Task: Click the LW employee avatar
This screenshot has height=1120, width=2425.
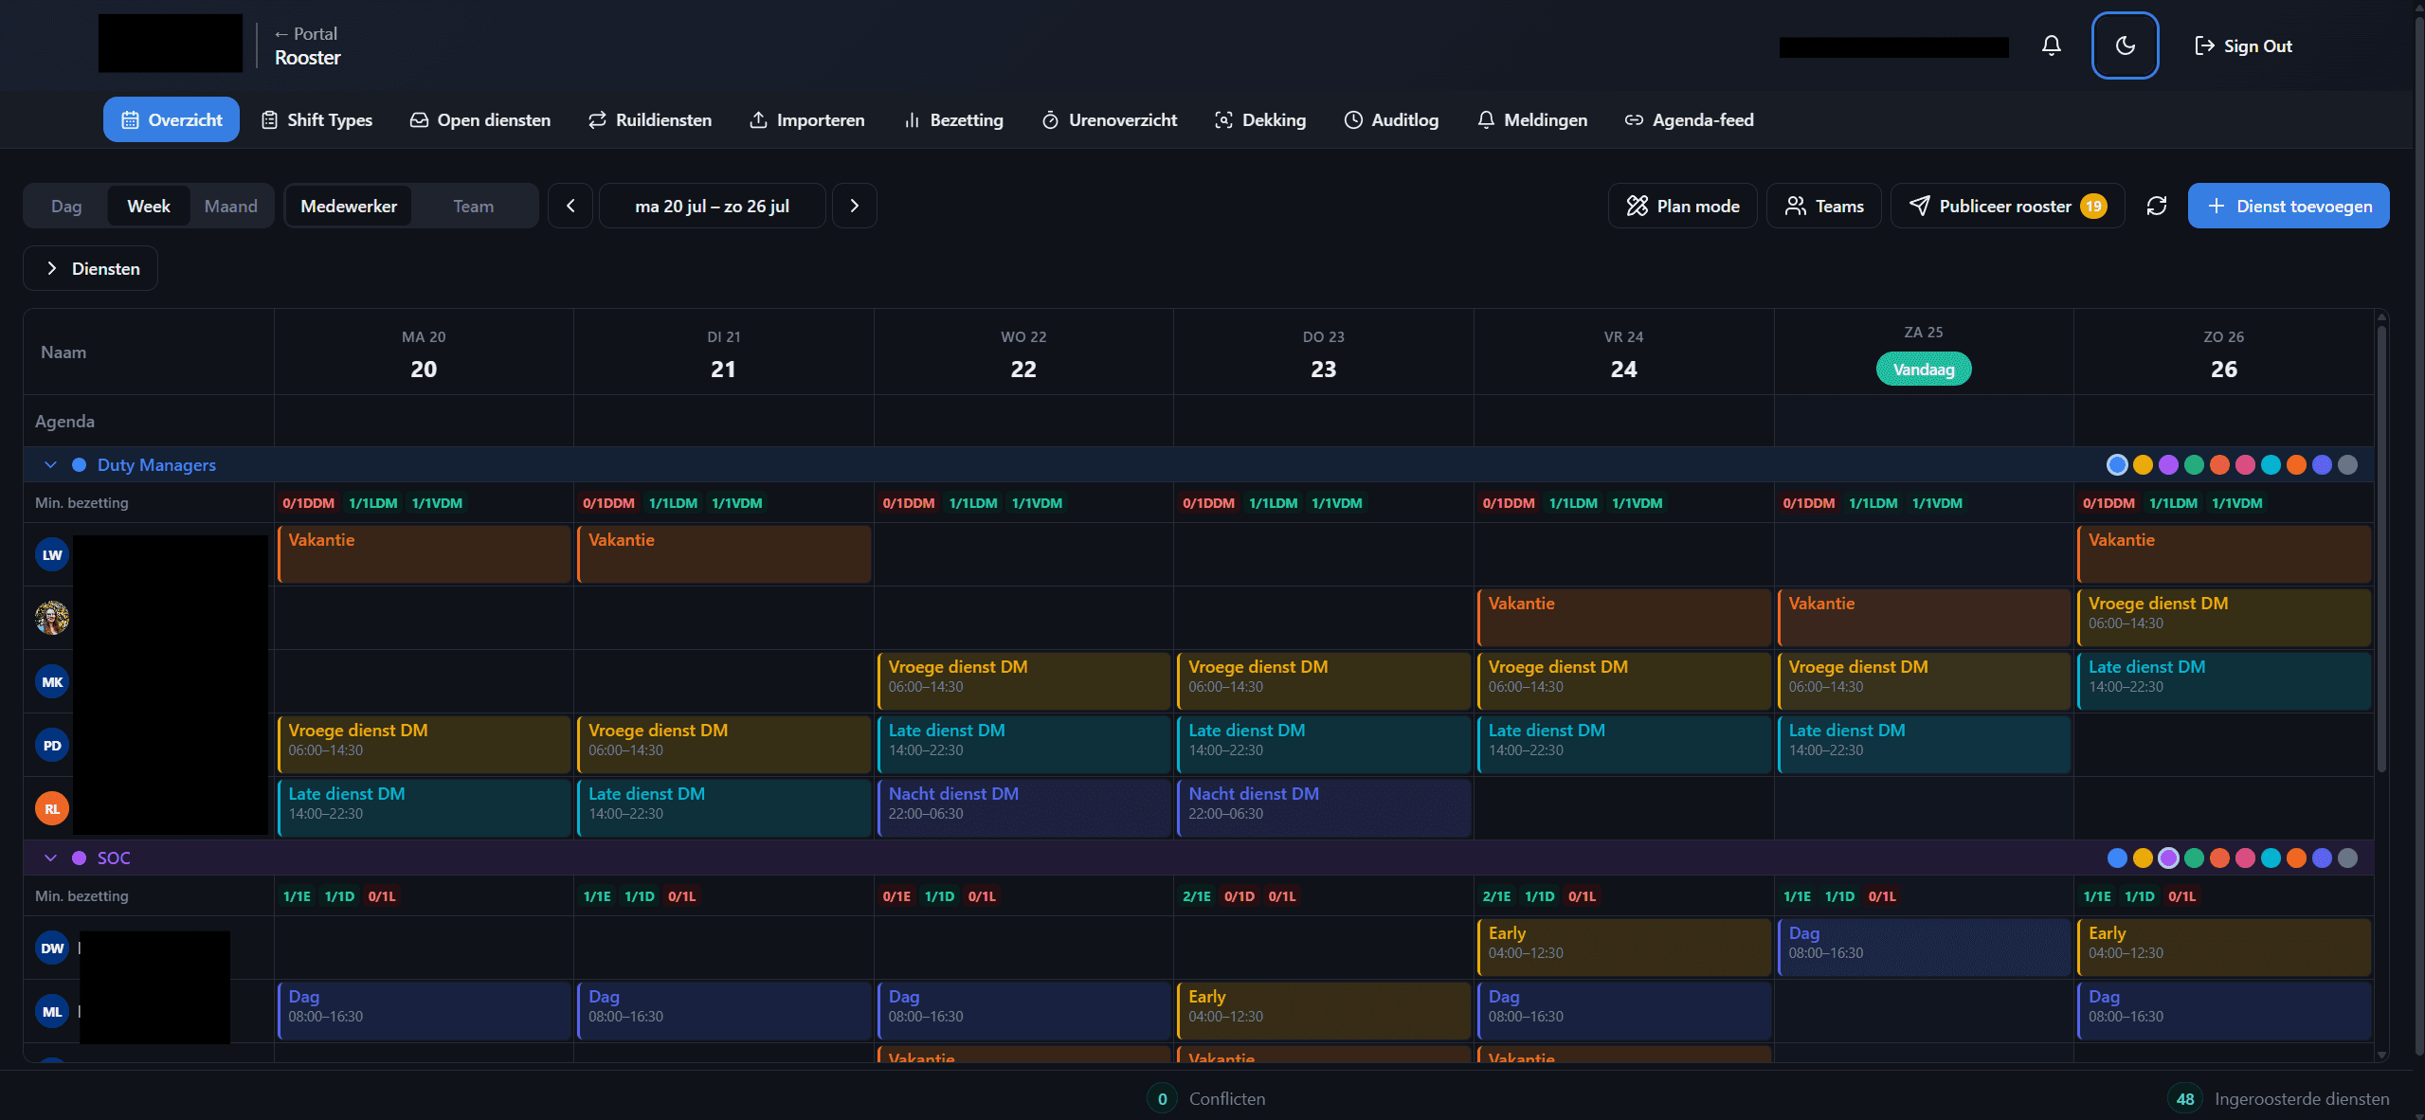Action: coord(52,555)
